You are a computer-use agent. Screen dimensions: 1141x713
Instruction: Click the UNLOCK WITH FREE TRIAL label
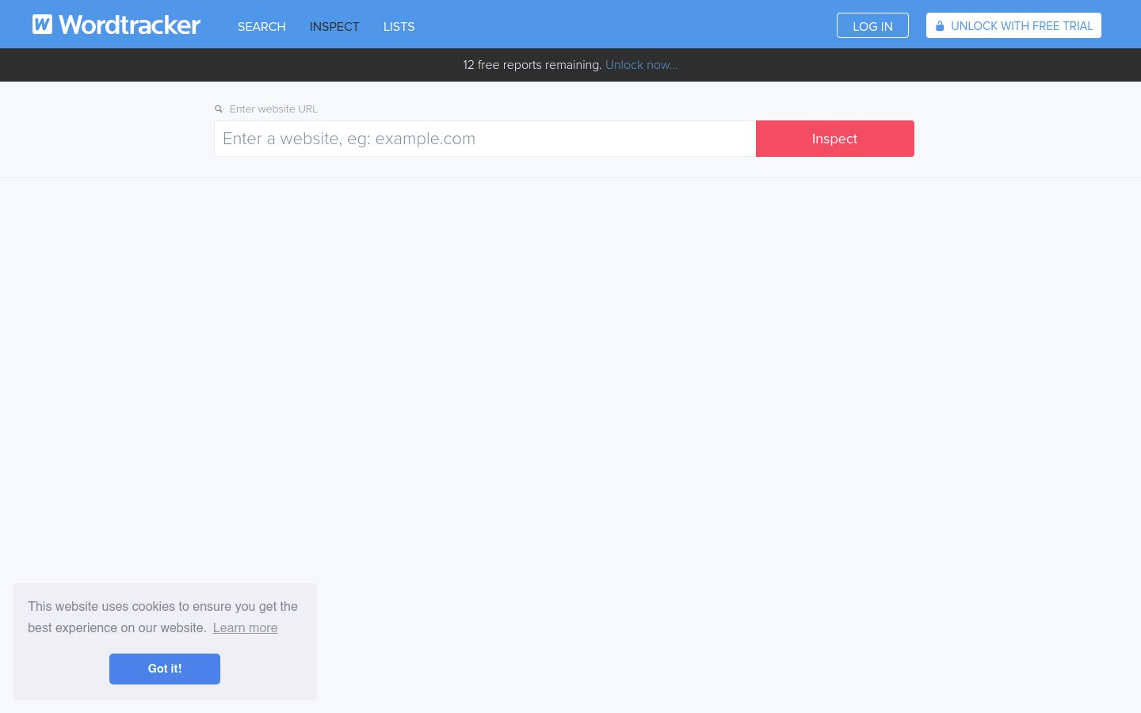(1021, 26)
